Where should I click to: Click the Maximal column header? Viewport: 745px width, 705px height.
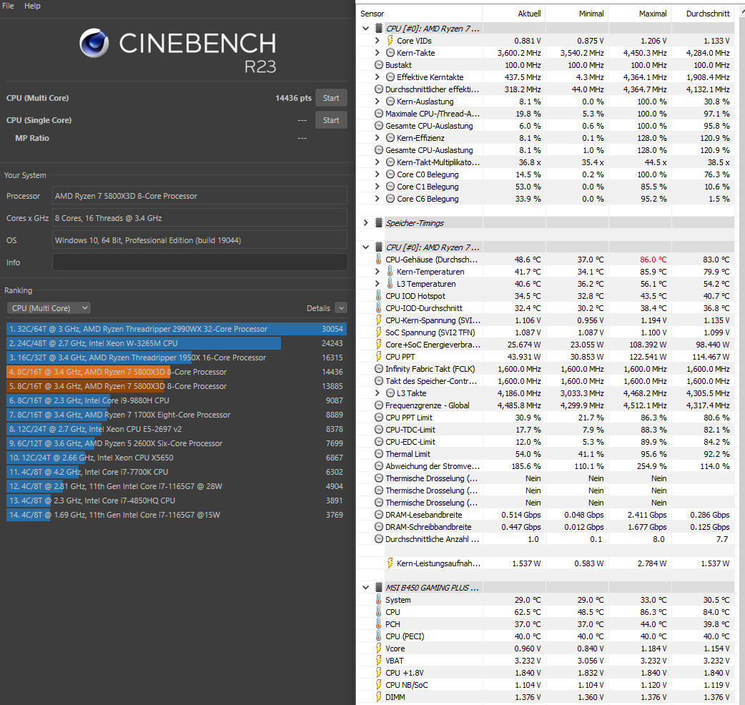click(x=639, y=14)
